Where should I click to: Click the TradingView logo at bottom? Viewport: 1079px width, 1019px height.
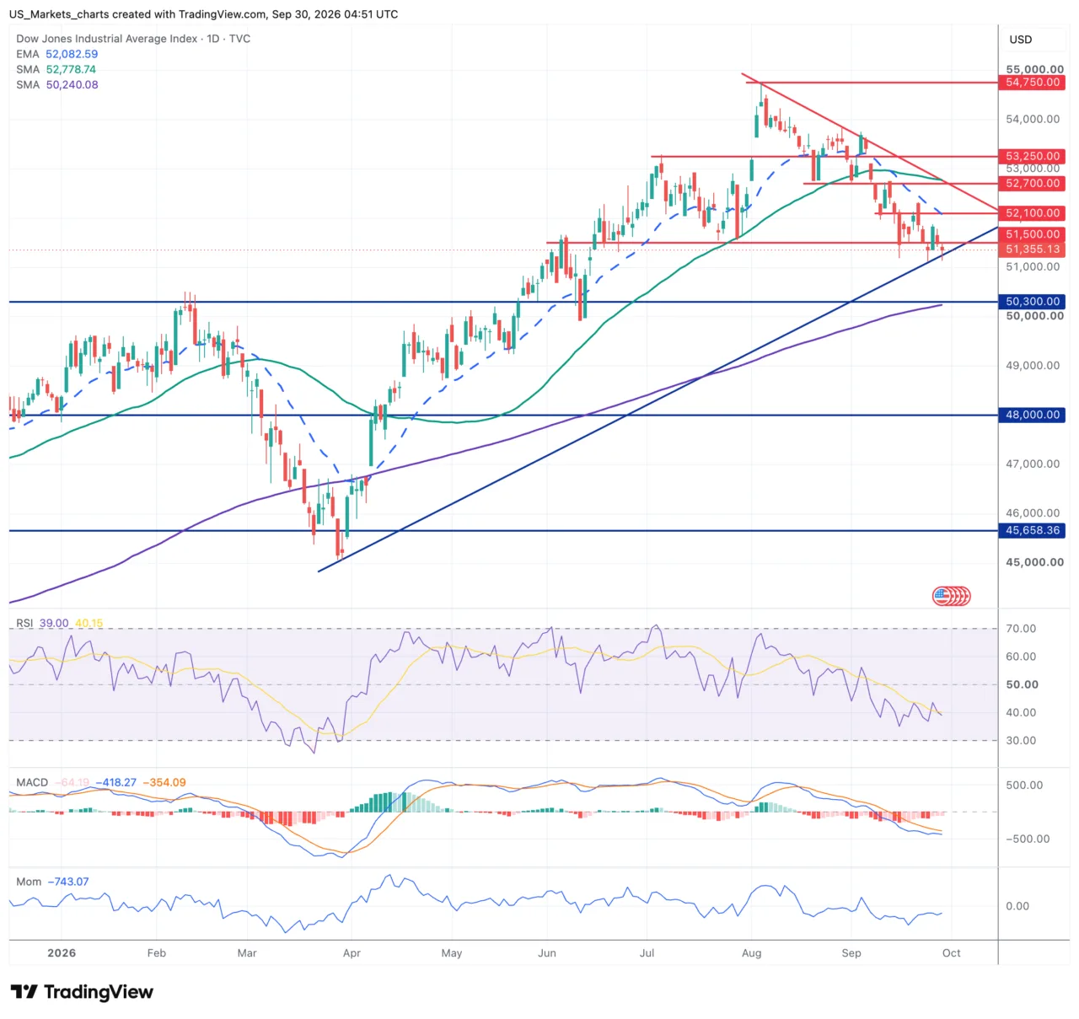[x=82, y=992]
